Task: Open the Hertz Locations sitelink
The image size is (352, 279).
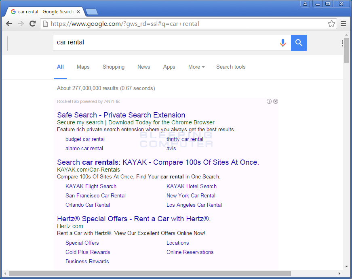Action: [178, 243]
